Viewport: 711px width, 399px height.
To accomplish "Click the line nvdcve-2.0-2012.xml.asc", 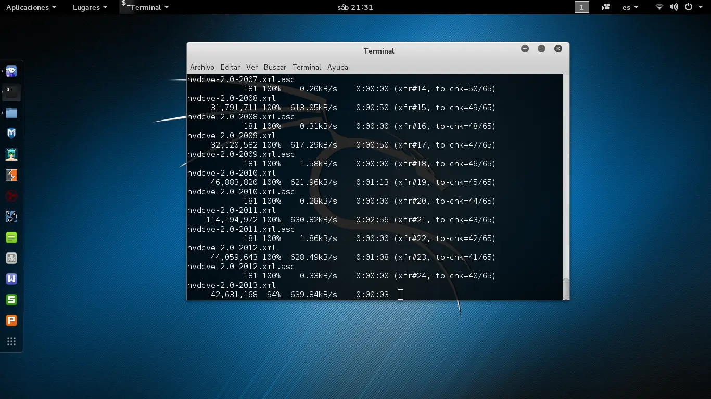I will [x=241, y=267].
